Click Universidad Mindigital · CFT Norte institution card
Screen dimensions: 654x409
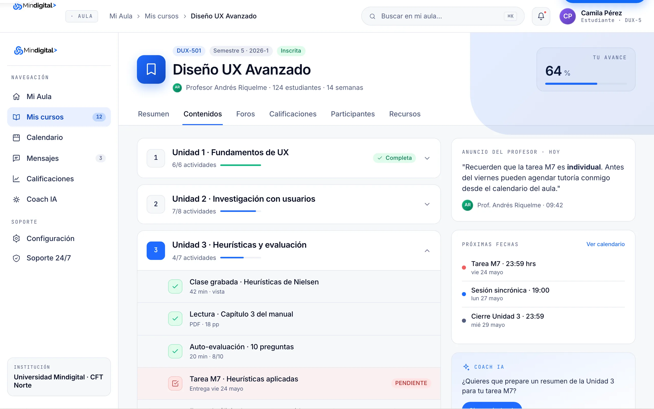pos(59,377)
